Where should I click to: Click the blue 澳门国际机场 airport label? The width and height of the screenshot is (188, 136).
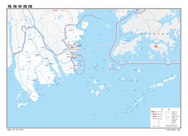(80, 61)
